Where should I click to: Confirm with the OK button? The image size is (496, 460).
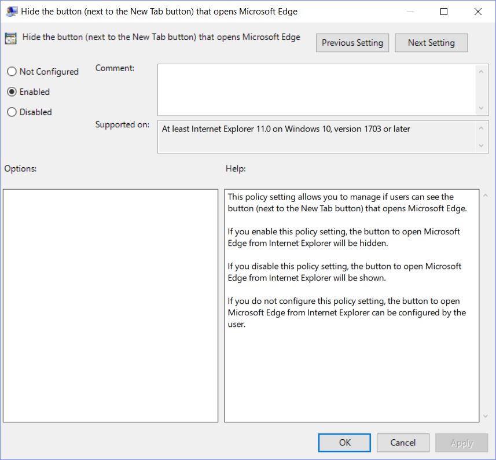point(344,443)
